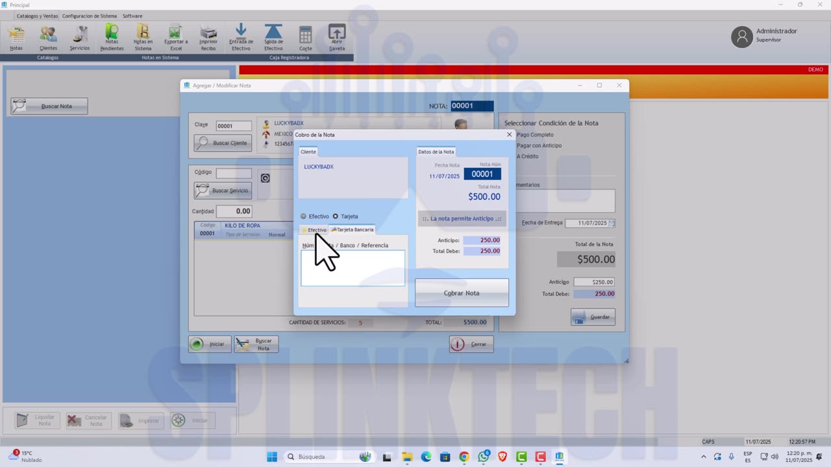Open File Explorer from taskbar
This screenshot has height=467, width=831.
[x=406, y=457]
